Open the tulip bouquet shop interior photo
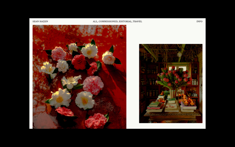The image size is (235, 147). [171, 83]
